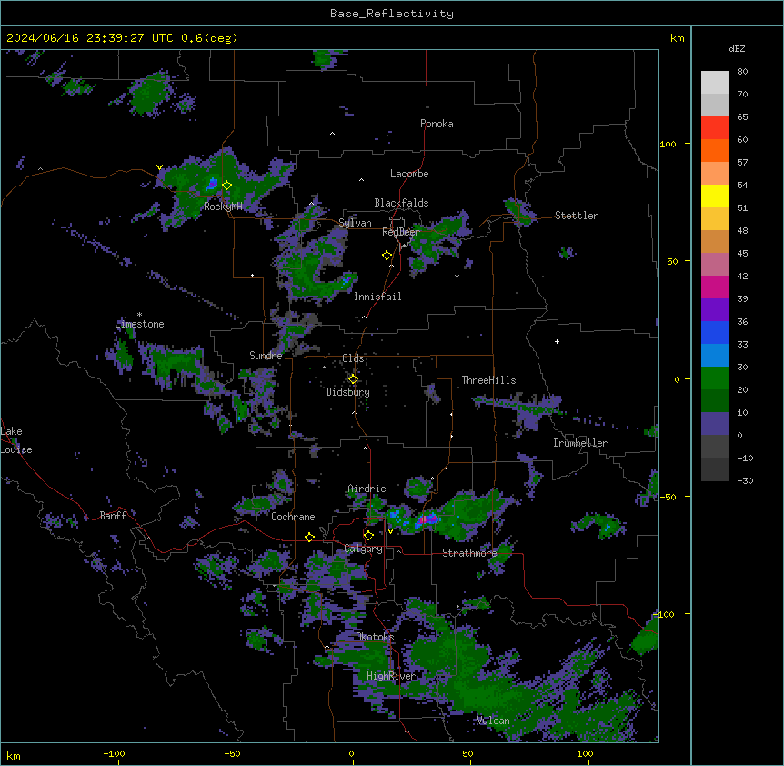
Task: Click the Vulcan label
Action: click(493, 721)
